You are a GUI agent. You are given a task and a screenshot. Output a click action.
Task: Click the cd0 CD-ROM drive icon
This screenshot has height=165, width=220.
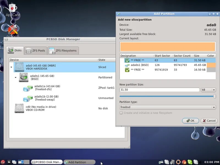(19, 108)
